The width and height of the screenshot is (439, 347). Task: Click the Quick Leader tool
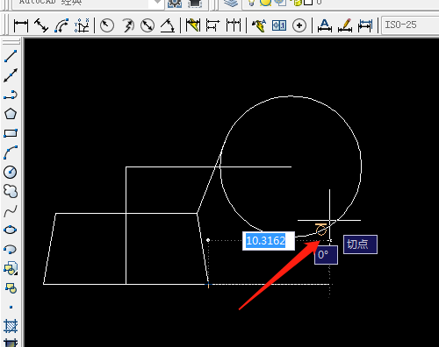259,25
